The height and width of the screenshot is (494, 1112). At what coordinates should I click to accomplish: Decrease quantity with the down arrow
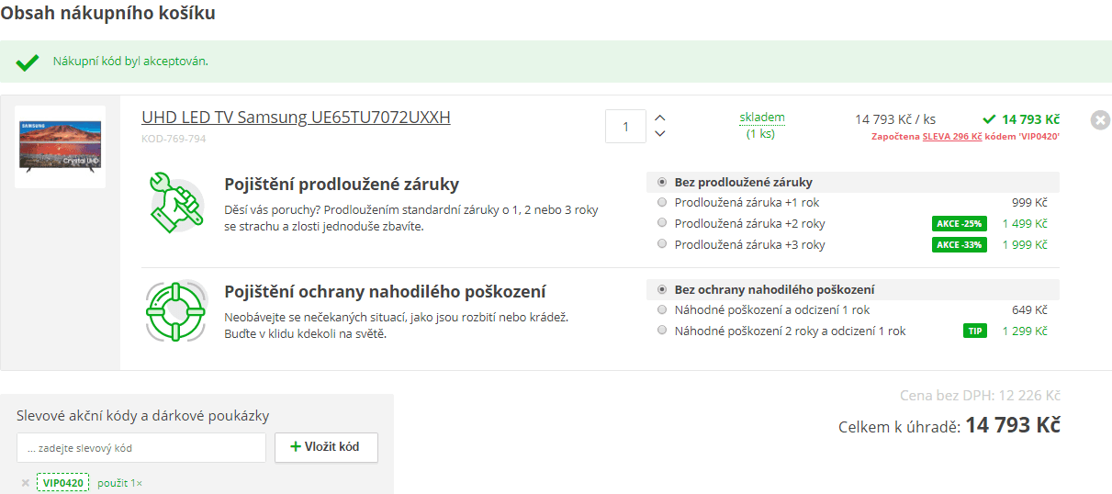point(659,134)
